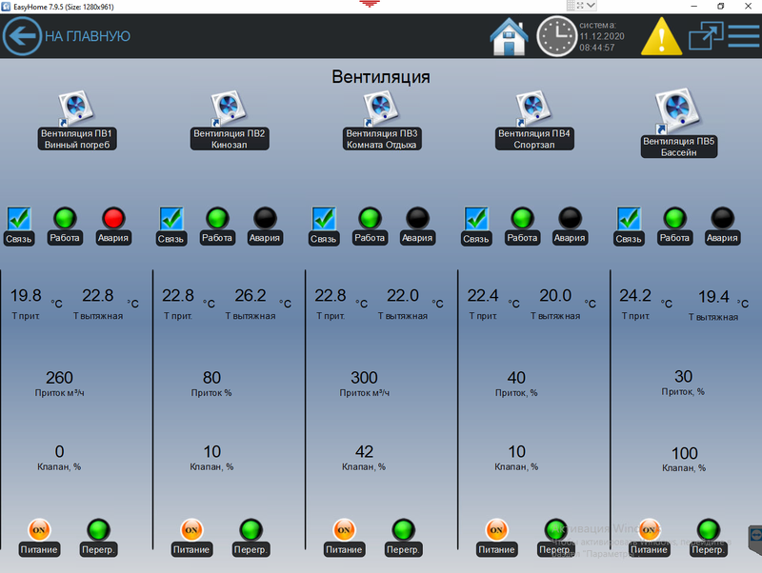This screenshot has height=573, width=762.
Task: Click the Приток value 300 for ПВ3
Action: click(x=363, y=378)
